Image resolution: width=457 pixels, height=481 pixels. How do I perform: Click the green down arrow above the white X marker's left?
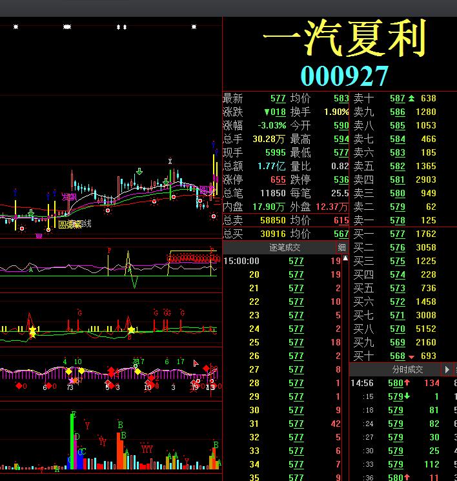[139, 172]
